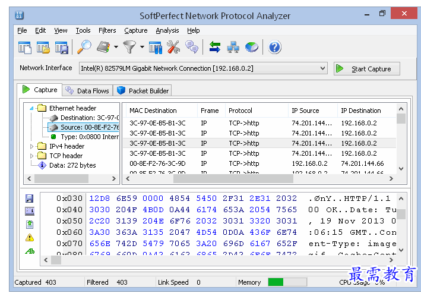Viewport: 421px width, 293px height.
Task: Click the speech bubbles toolbar icon
Action: 192,47
